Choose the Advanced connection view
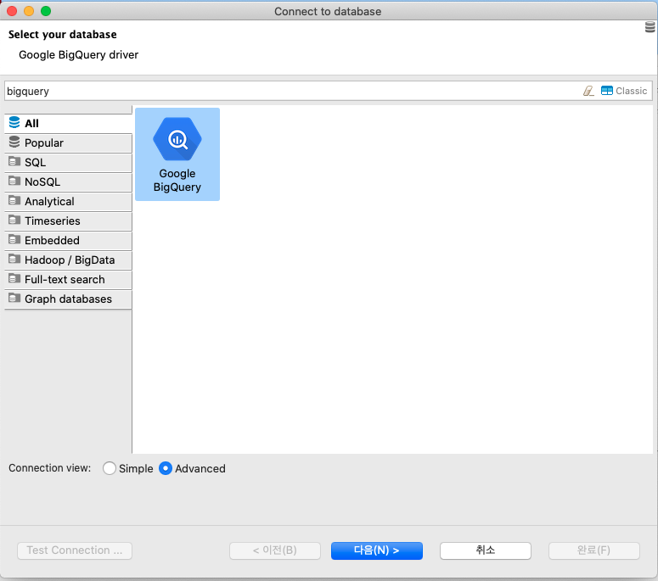The image size is (658, 581). pos(166,468)
